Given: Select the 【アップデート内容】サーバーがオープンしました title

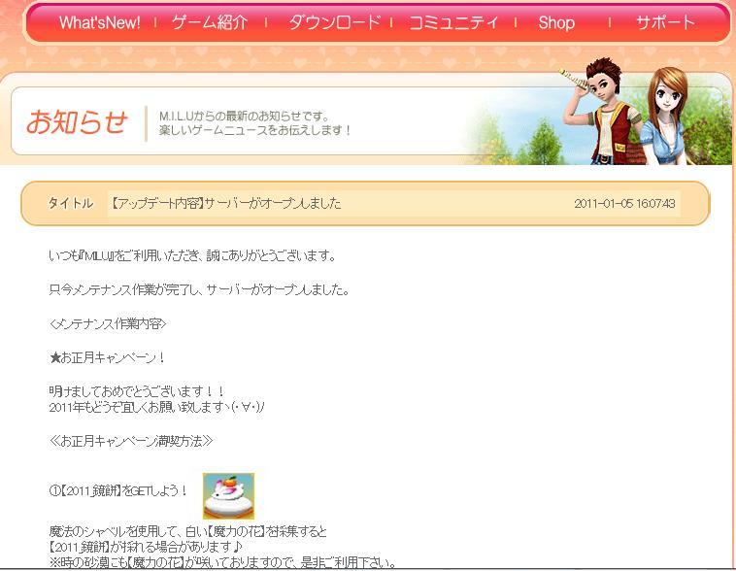Looking at the screenshot, I should coord(224,203).
